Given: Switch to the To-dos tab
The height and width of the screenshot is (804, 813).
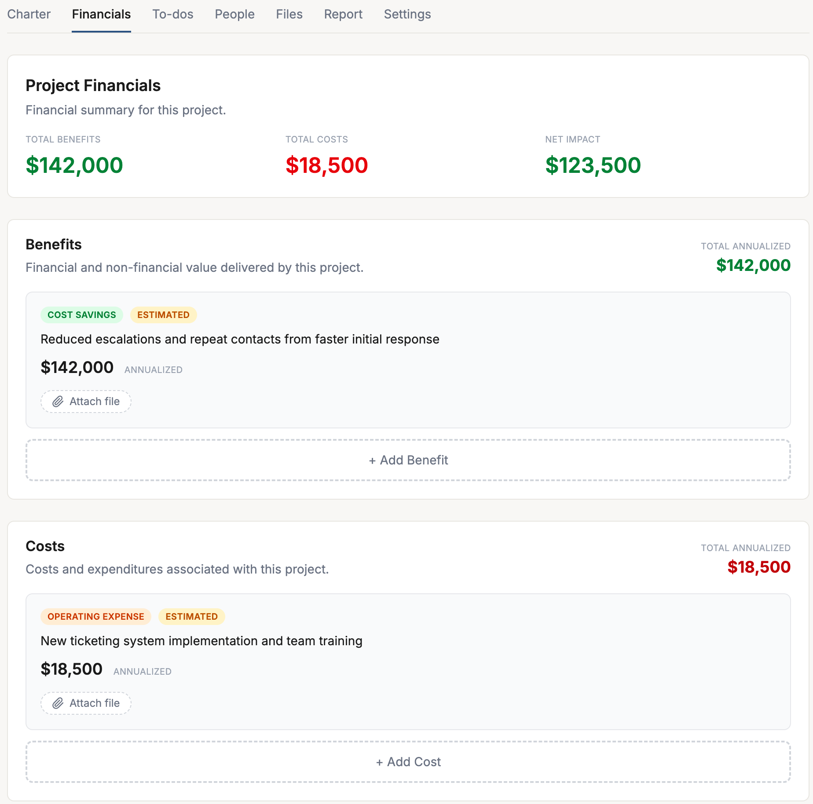Looking at the screenshot, I should (x=173, y=15).
